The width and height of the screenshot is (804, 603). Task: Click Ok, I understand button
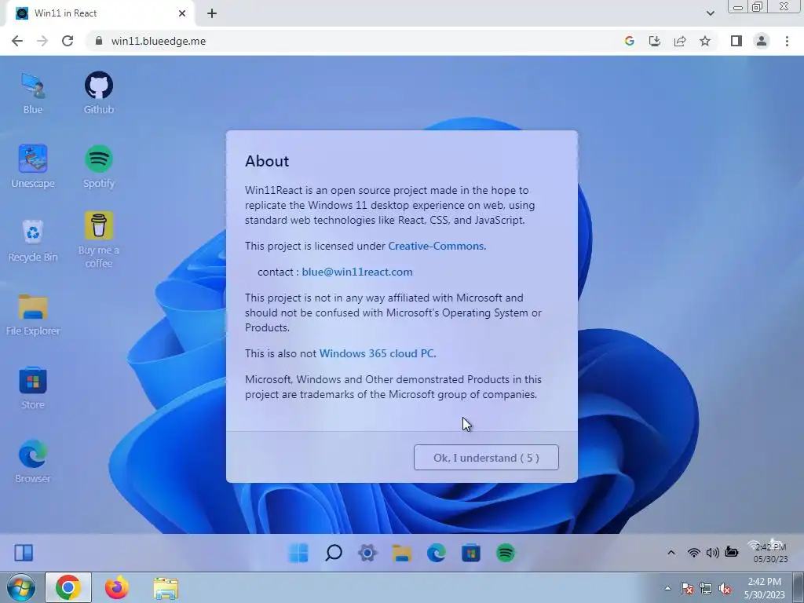point(486,458)
